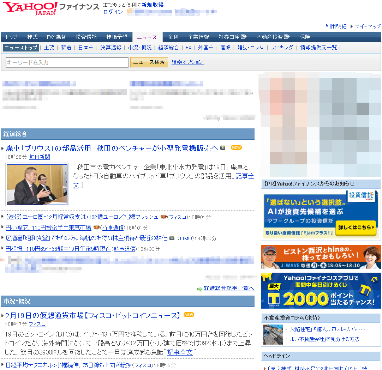The width and height of the screenshot is (382, 370).
Task: Open 日本株 news sub-category
Action: pos(86,48)
